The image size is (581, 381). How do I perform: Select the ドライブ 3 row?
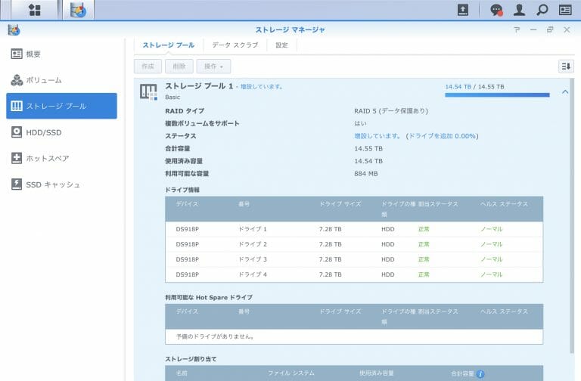(354, 259)
